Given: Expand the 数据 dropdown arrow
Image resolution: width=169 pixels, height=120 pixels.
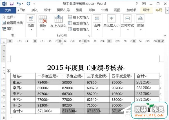Looking at the screenshot, I should tap(141, 30).
